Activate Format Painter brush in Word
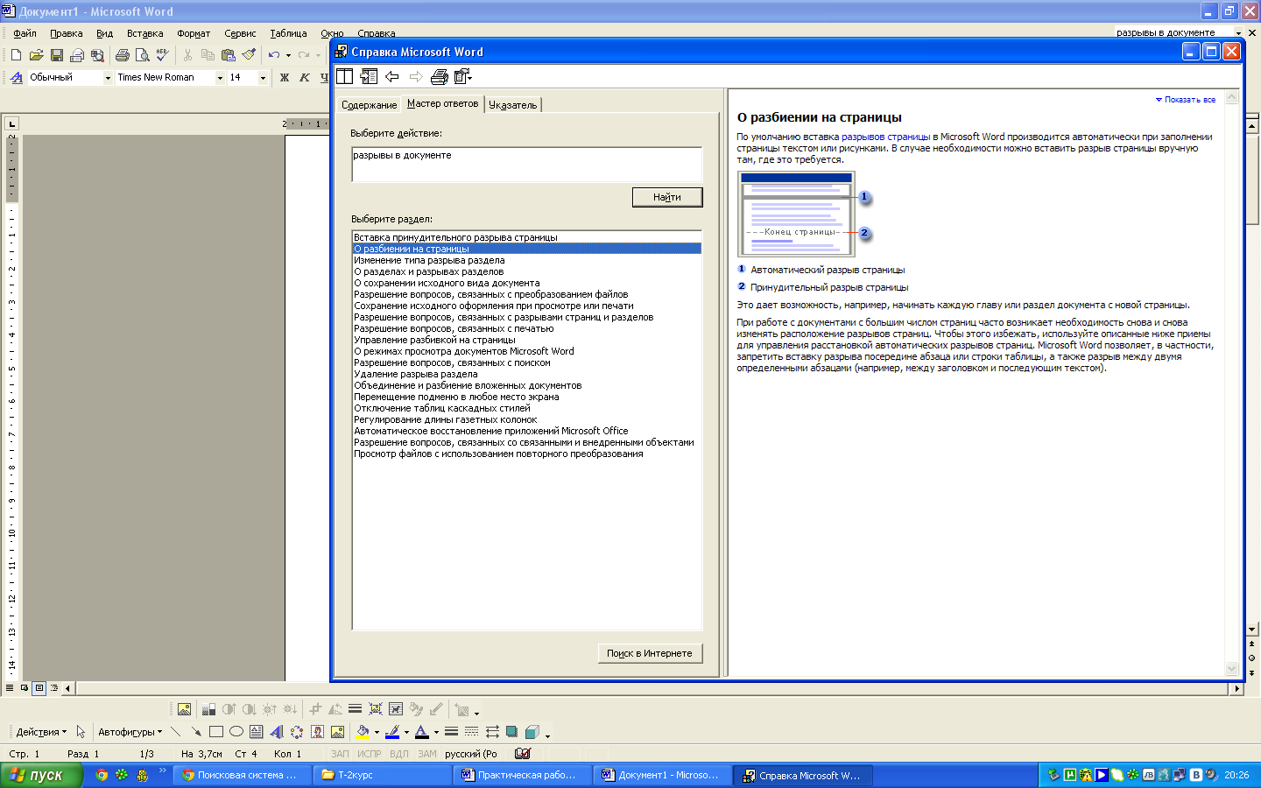 tap(250, 55)
